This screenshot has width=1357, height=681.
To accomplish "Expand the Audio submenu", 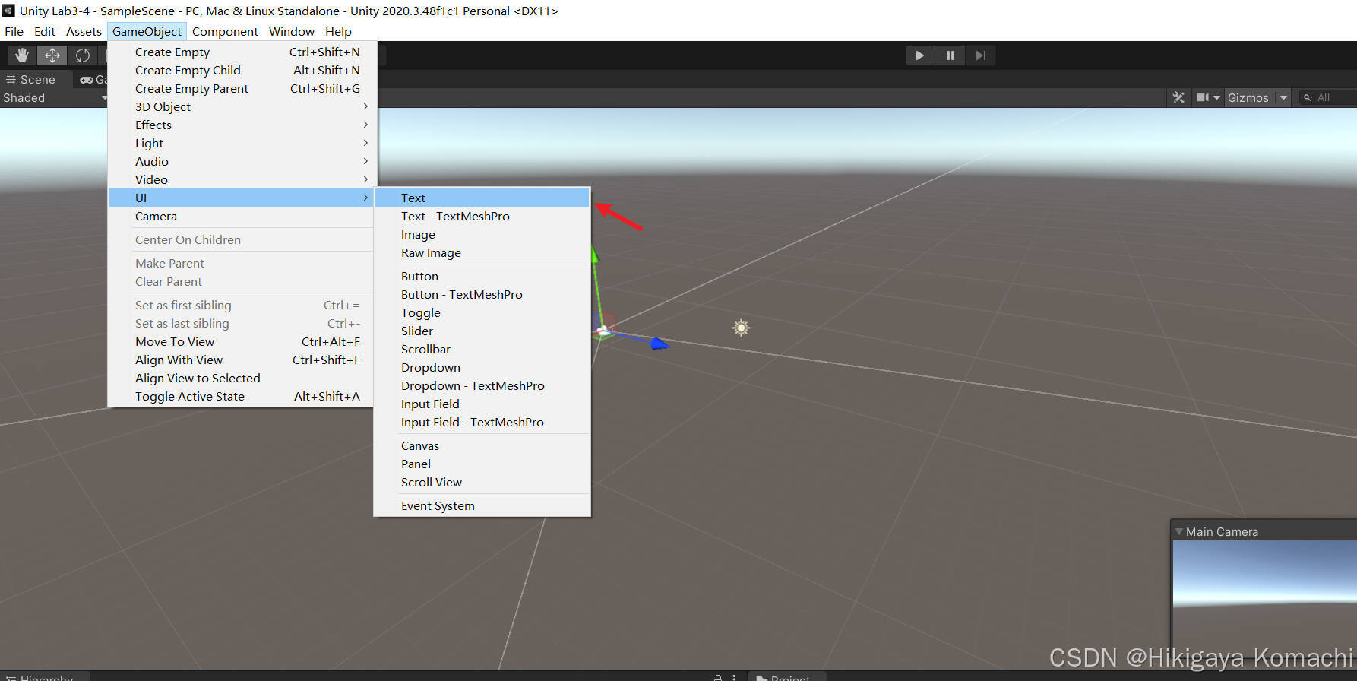I will [x=242, y=161].
